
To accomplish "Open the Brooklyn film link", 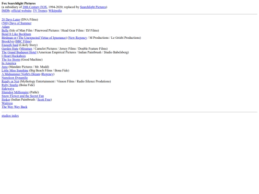I will coord(8,41).
